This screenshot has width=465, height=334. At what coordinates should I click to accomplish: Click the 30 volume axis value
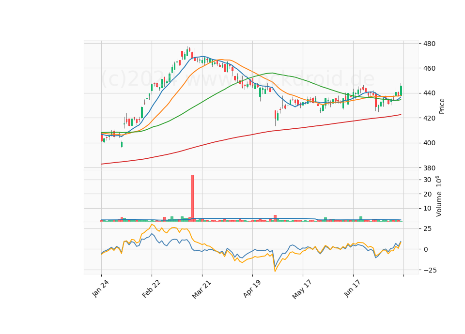(427, 180)
